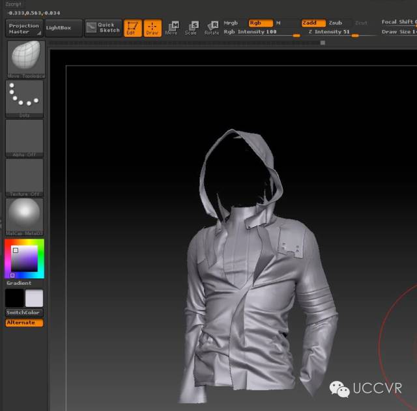Image resolution: width=417 pixels, height=411 pixels.
Task: Toggle the Rgb channel button
Action: click(261, 23)
